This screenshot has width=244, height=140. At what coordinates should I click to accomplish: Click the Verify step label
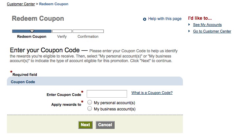(x=62, y=36)
